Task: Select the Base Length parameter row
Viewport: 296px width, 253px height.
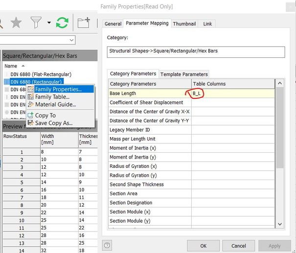Action: pos(191,93)
